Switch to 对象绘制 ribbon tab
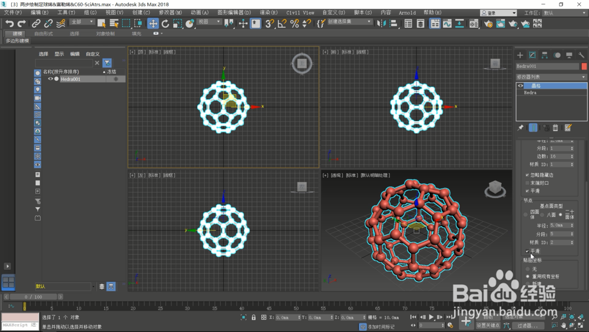Image resolution: width=589 pixels, height=332 pixels. (x=105, y=34)
